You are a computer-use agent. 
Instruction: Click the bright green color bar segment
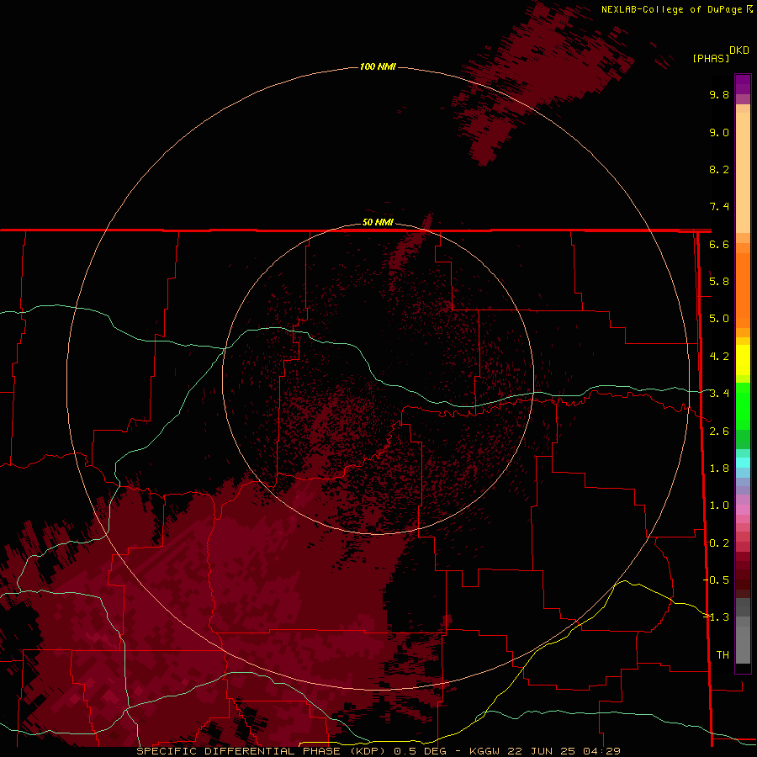(x=743, y=405)
